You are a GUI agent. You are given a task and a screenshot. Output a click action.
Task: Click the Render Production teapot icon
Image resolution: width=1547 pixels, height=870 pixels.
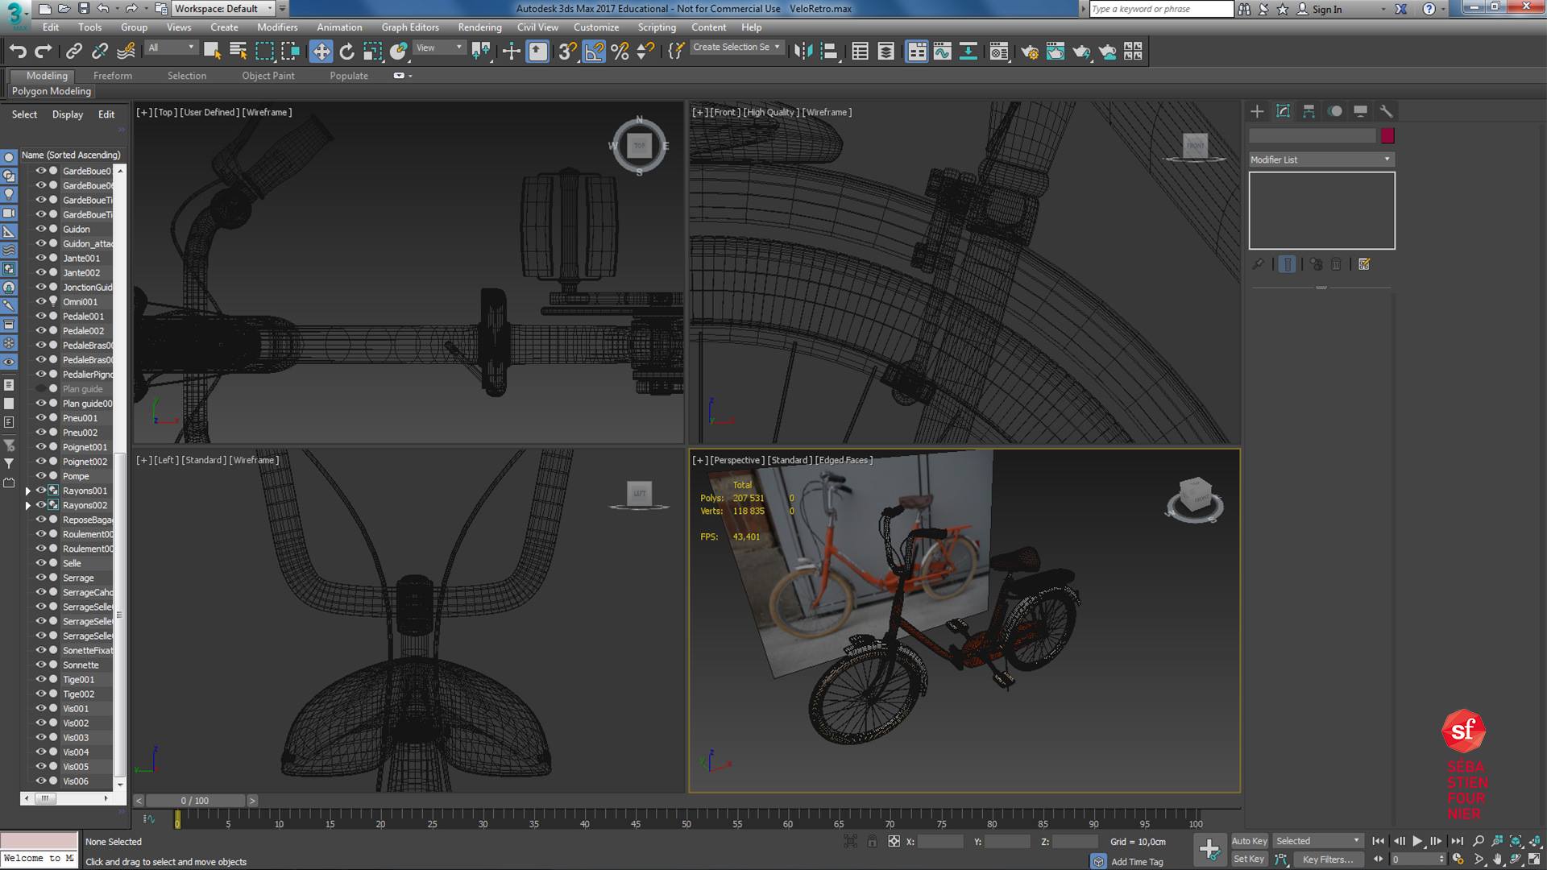(1080, 52)
